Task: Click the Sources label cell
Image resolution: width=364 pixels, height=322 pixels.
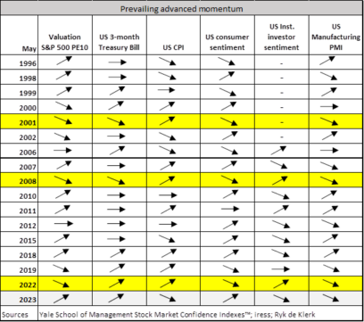Action: point(19,314)
